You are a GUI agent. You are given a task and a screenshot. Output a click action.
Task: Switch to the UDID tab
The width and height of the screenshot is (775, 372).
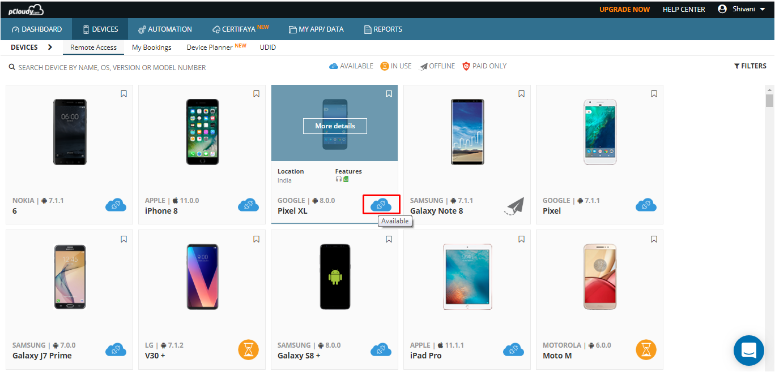(x=268, y=47)
